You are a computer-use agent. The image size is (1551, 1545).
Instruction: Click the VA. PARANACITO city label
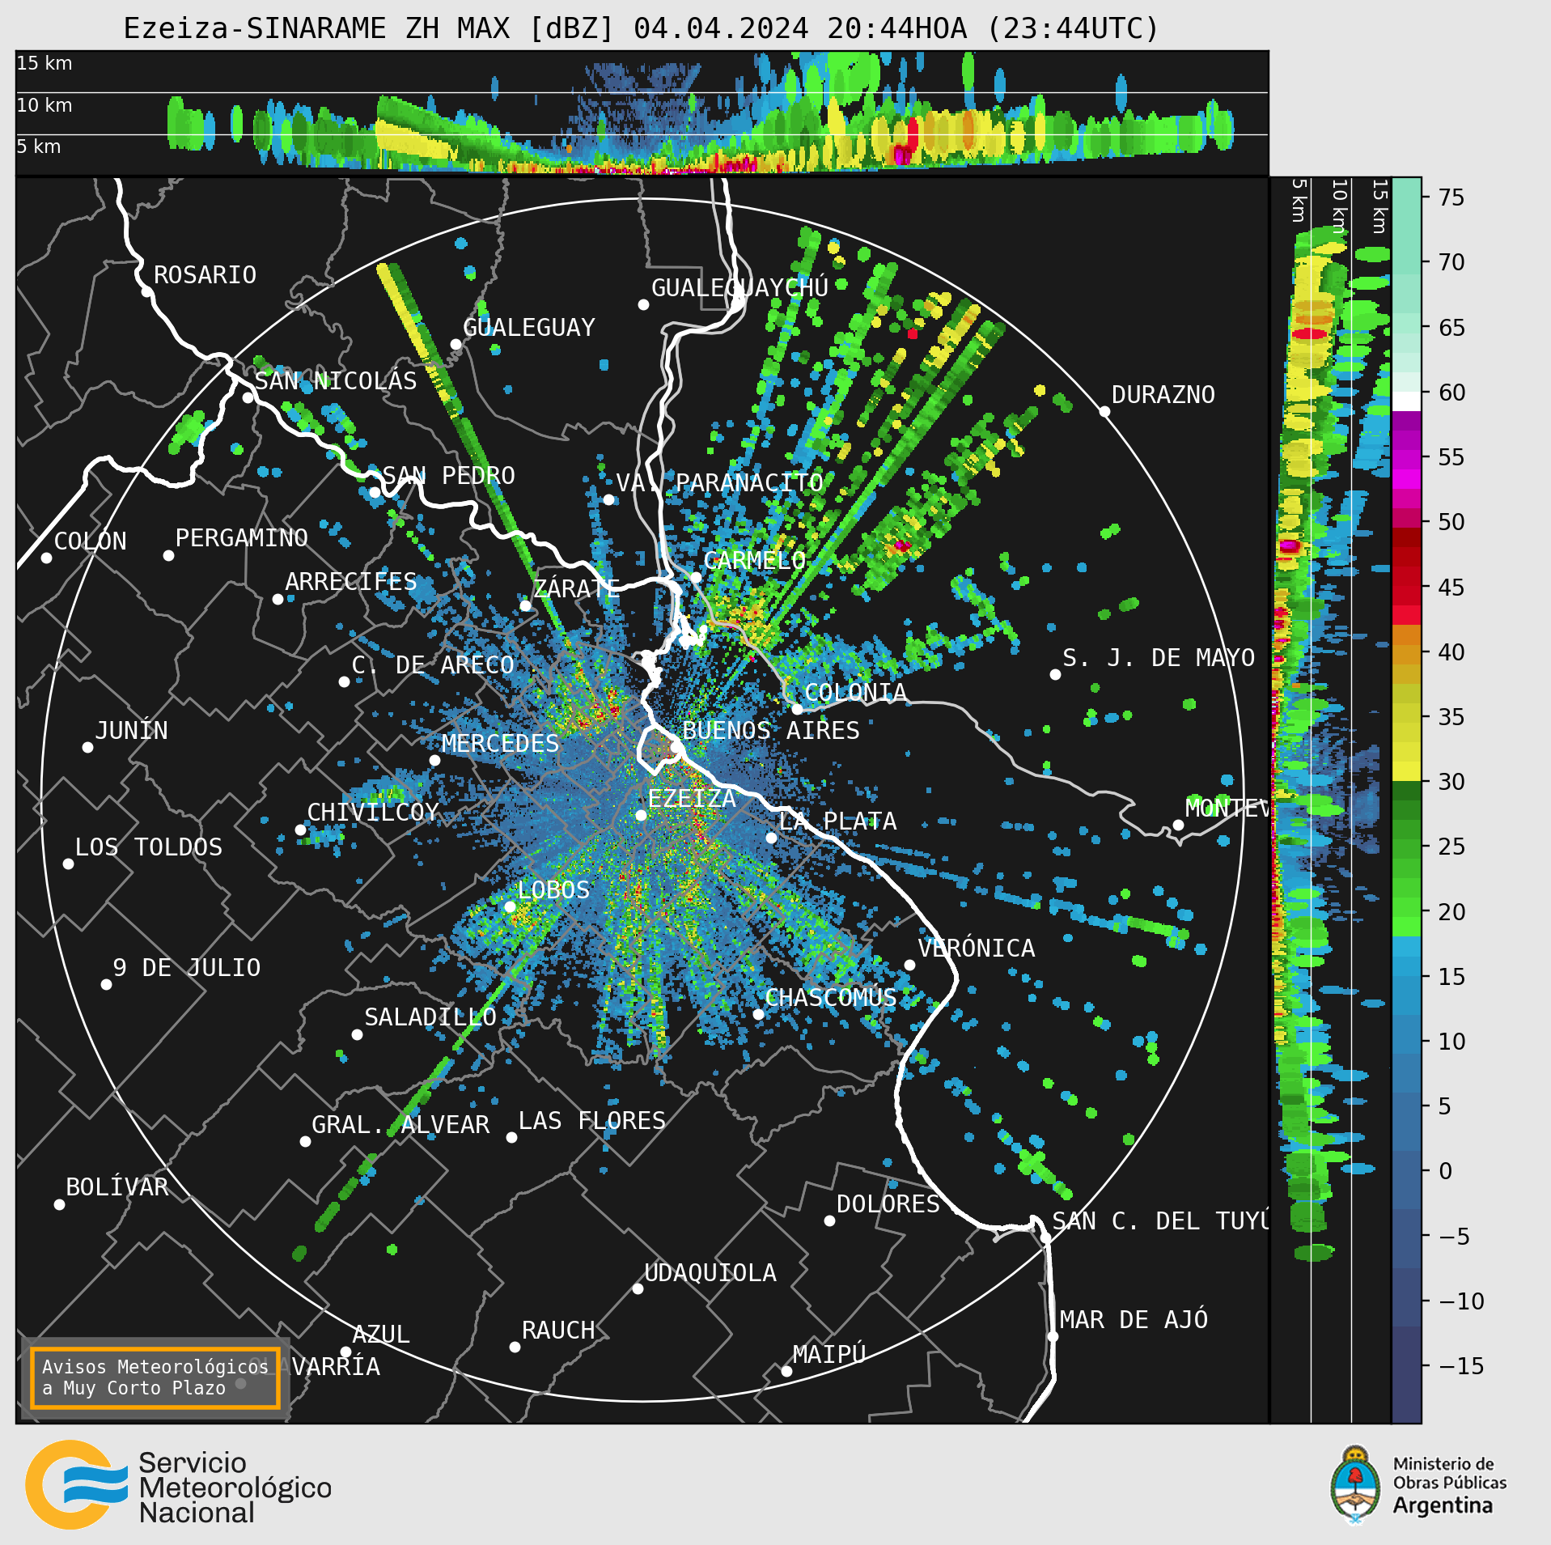coord(719,483)
